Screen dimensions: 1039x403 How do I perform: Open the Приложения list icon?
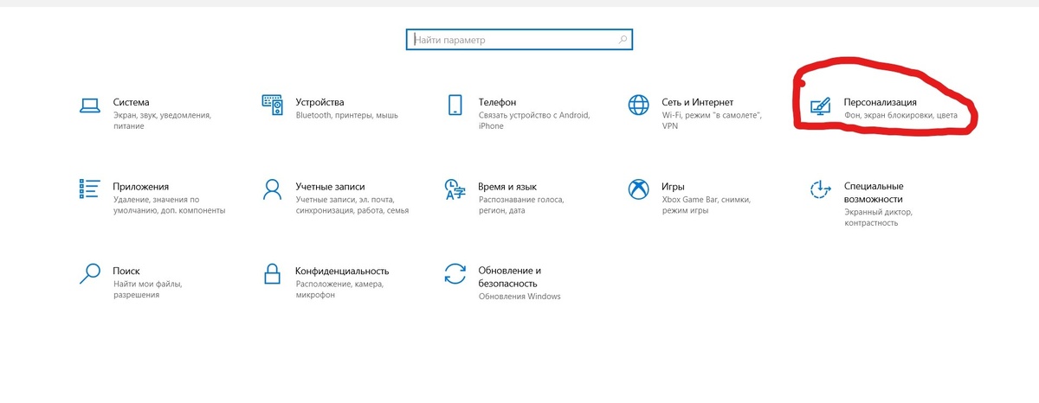(88, 189)
